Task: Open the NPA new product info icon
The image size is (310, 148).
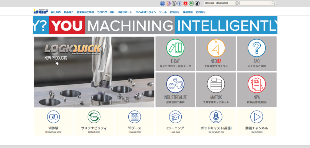Action: point(256,84)
